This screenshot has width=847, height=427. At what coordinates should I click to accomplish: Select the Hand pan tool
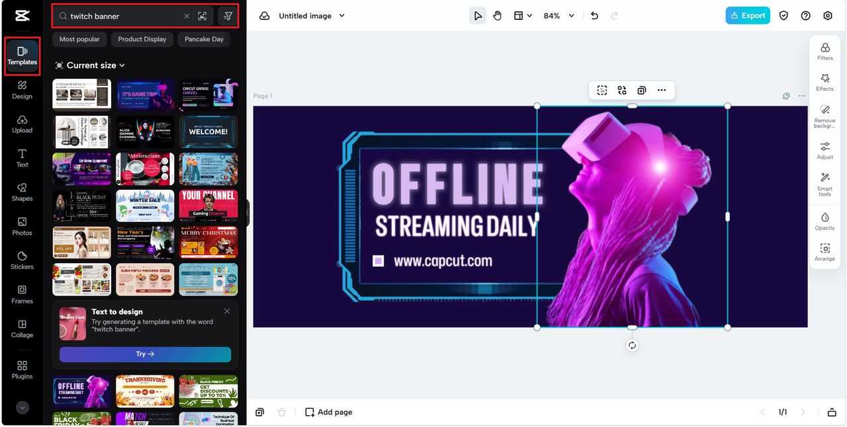497,16
